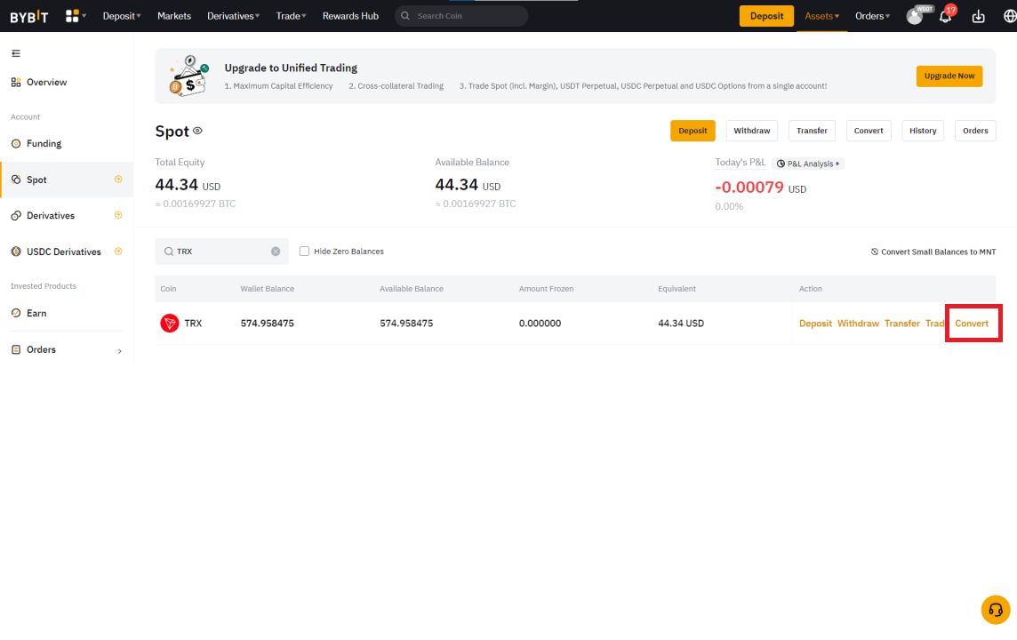The width and height of the screenshot is (1017, 640).
Task: Clear the TRX search field
Action: [x=276, y=252]
